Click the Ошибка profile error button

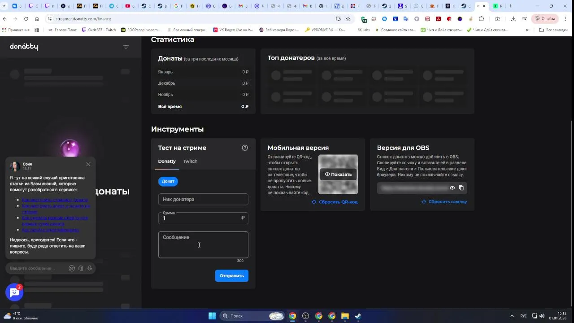(x=545, y=19)
